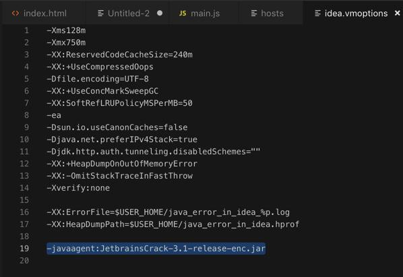Click the text file icon on hosts tab
The height and width of the screenshot is (277, 403).
[x=254, y=13]
